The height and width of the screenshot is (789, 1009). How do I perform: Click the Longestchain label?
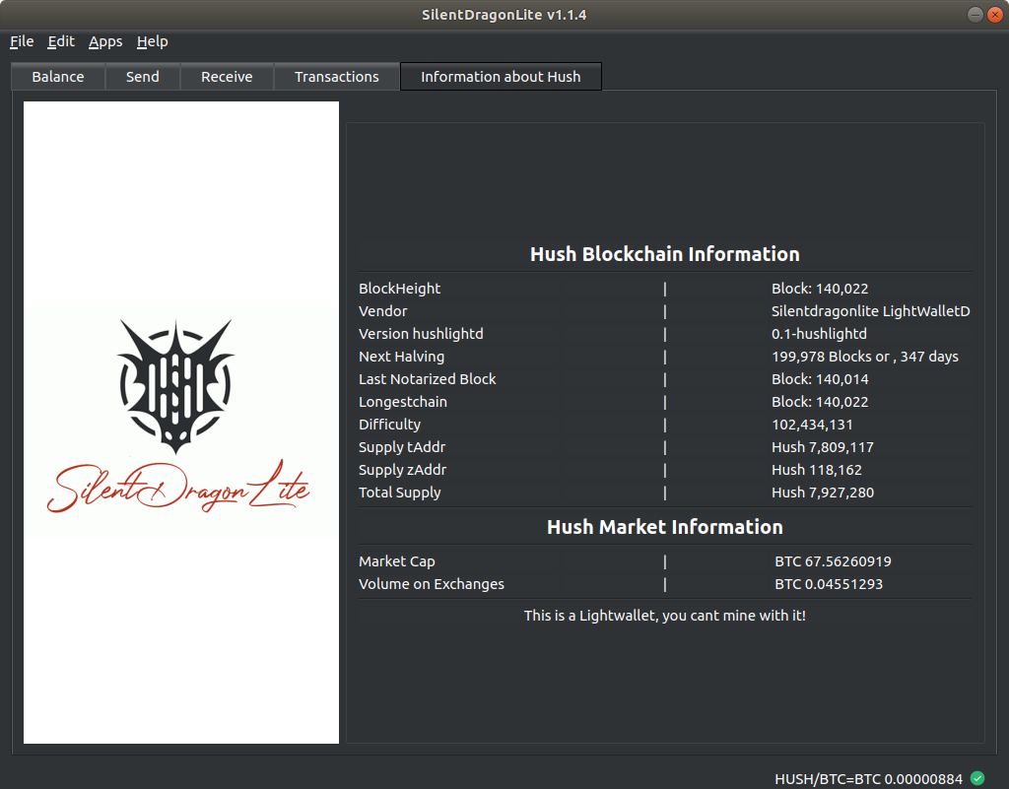(x=403, y=402)
